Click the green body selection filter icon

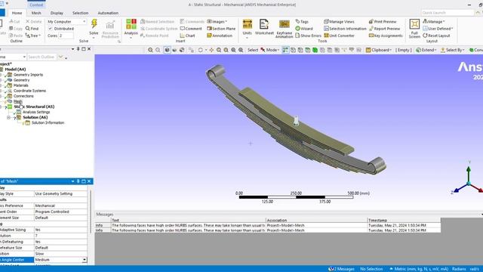click(x=315, y=50)
